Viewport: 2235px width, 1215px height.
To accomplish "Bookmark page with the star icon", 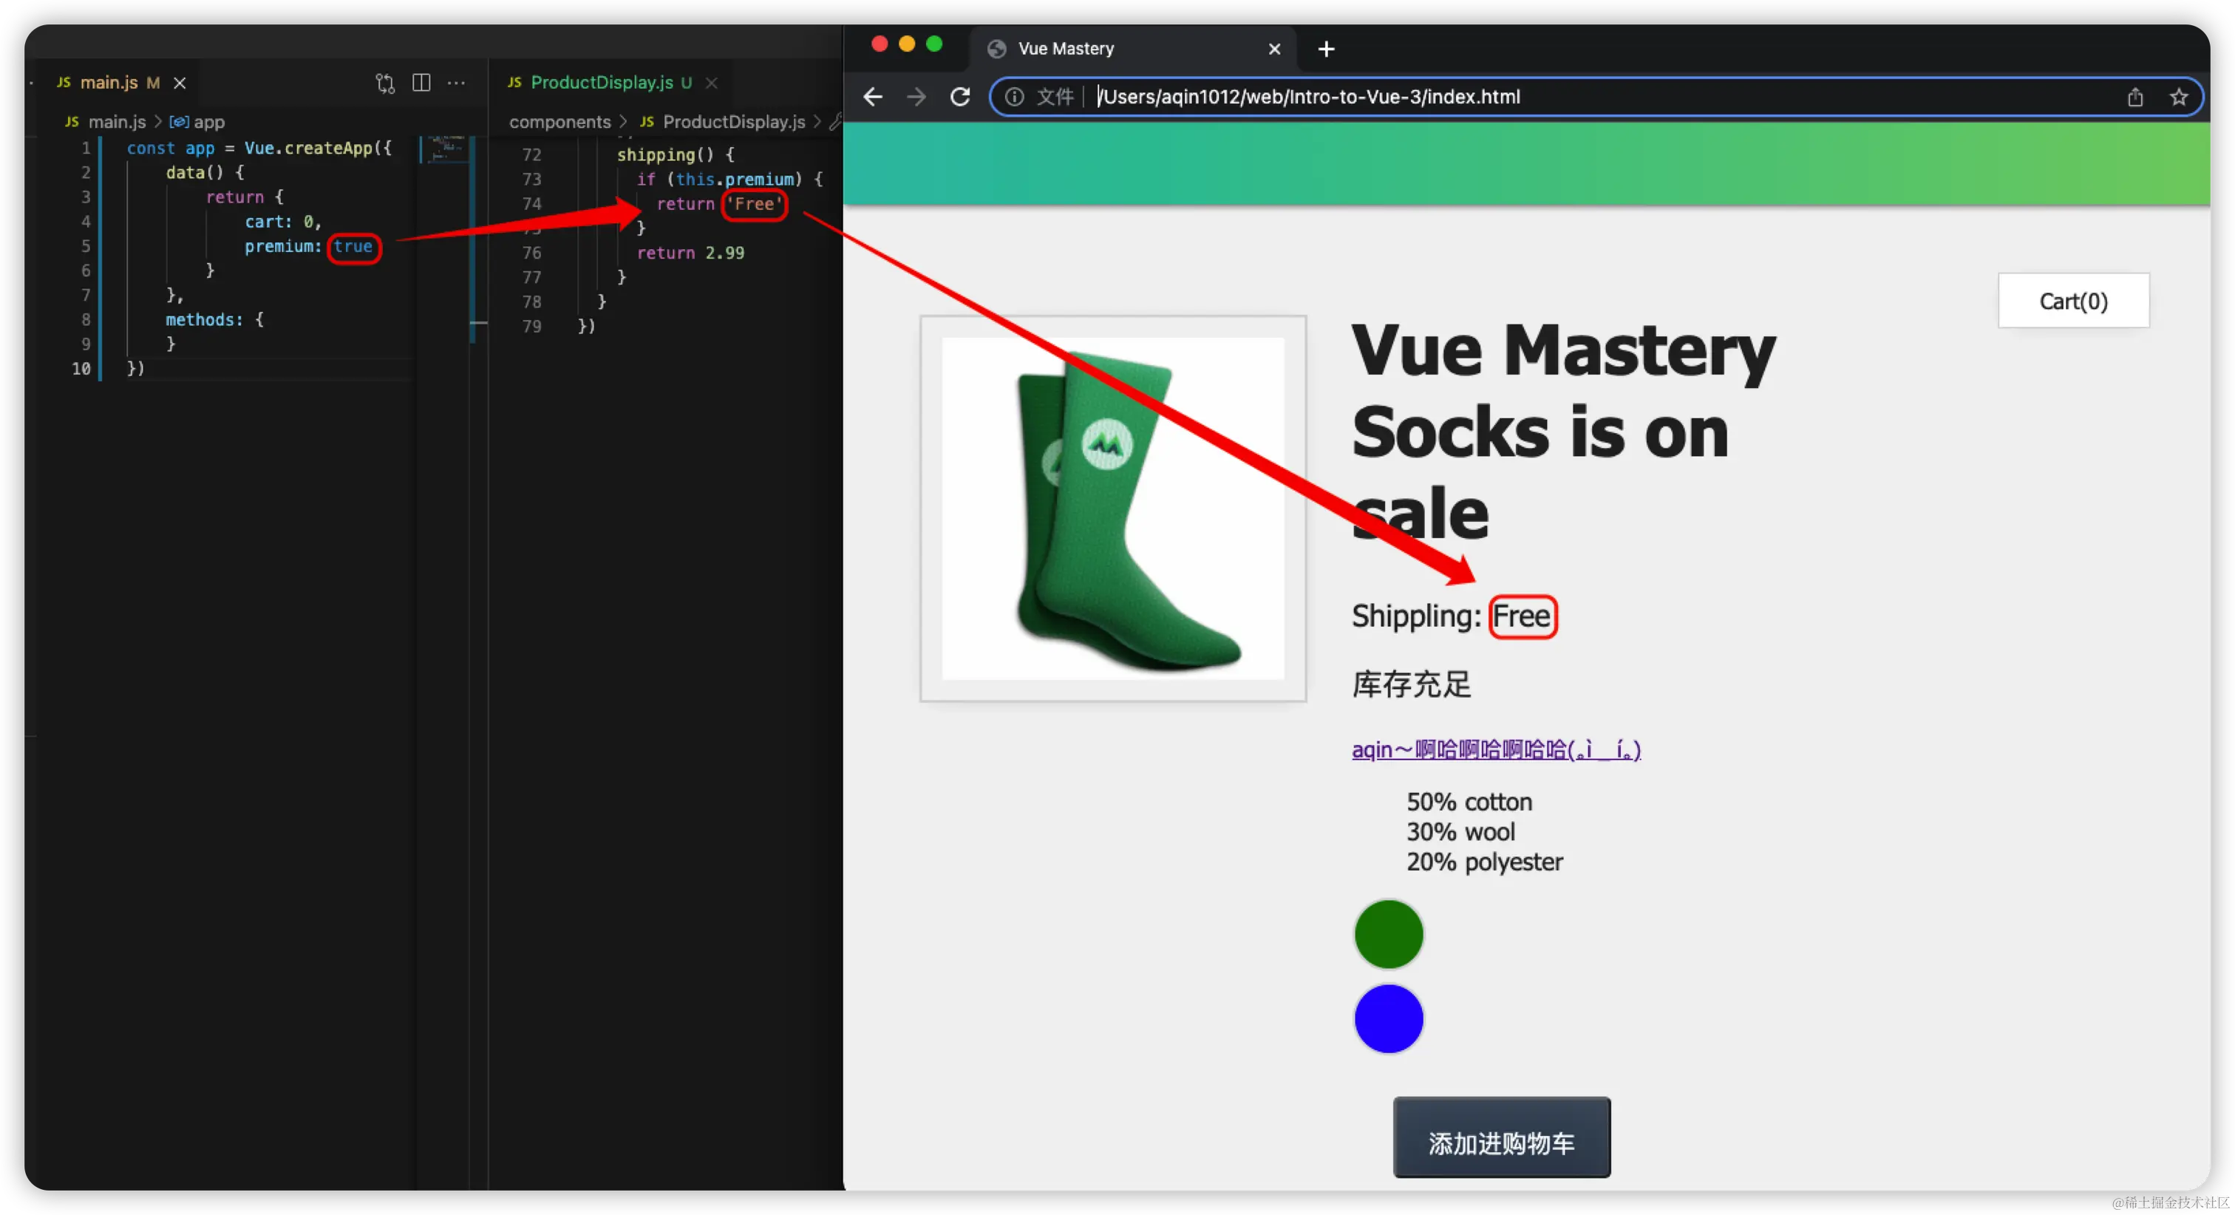I will [x=2178, y=98].
